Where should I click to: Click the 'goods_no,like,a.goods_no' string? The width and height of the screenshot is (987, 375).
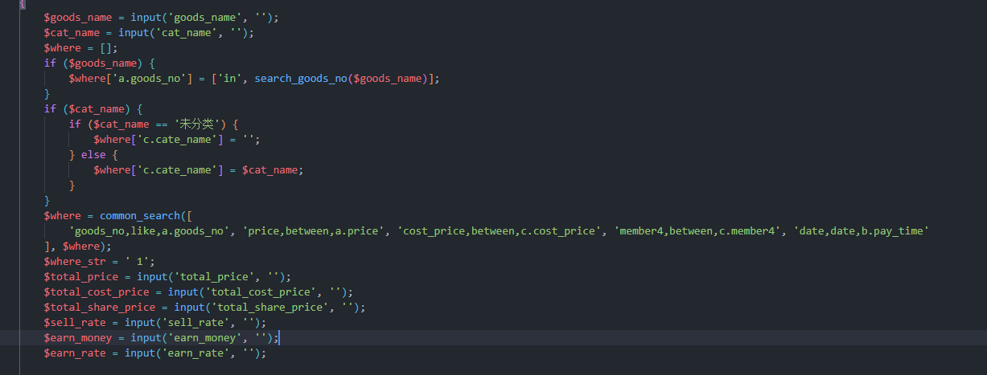coord(150,231)
